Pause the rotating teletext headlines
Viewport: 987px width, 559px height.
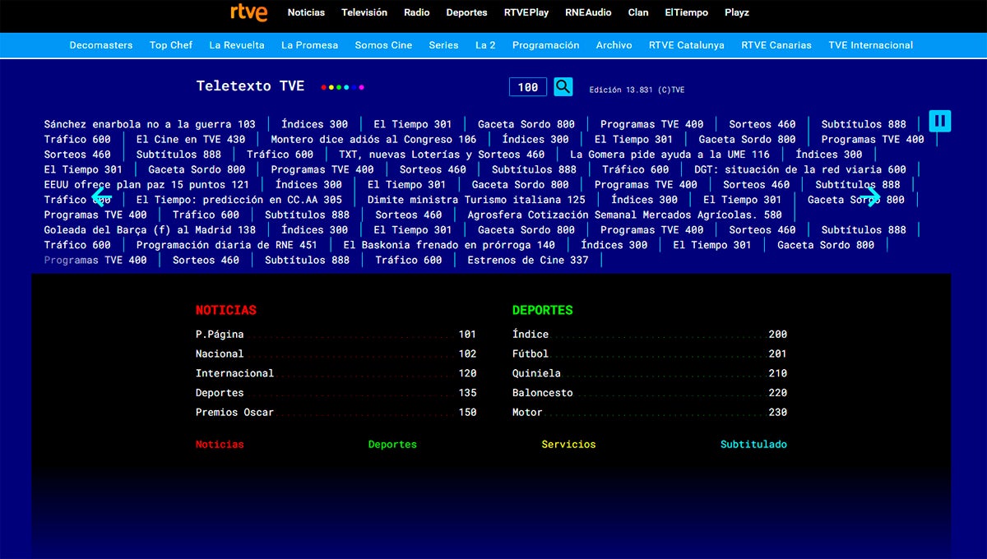pos(939,120)
